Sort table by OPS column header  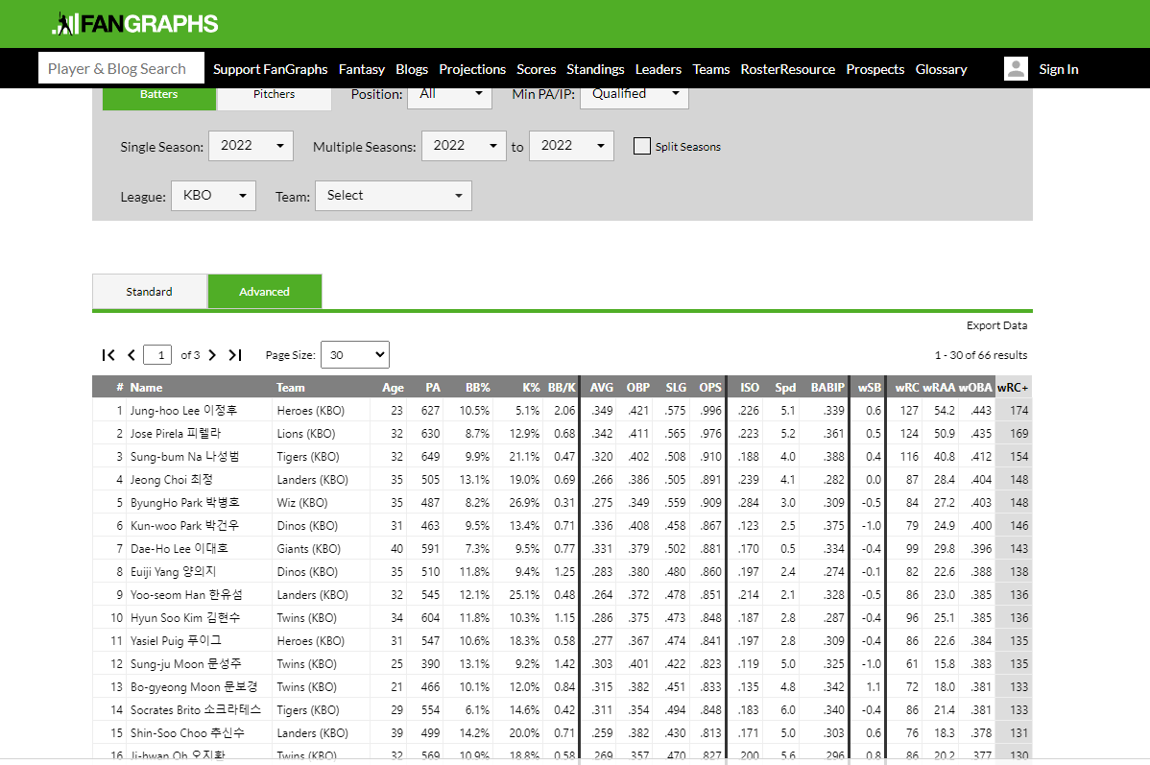click(x=710, y=387)
